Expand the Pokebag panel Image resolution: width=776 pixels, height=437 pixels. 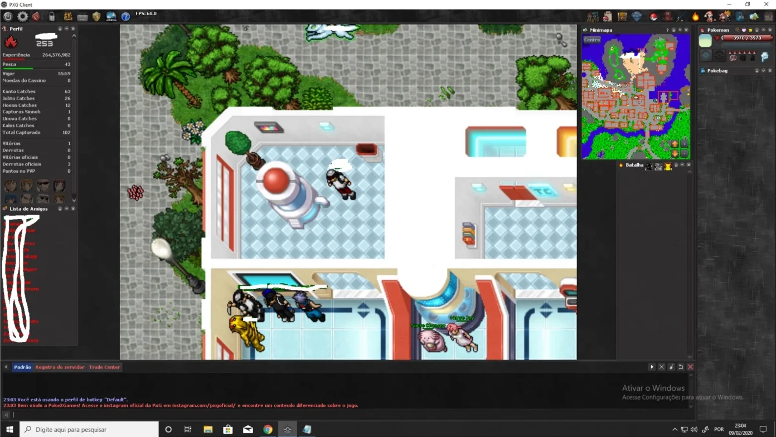point(764,71)
